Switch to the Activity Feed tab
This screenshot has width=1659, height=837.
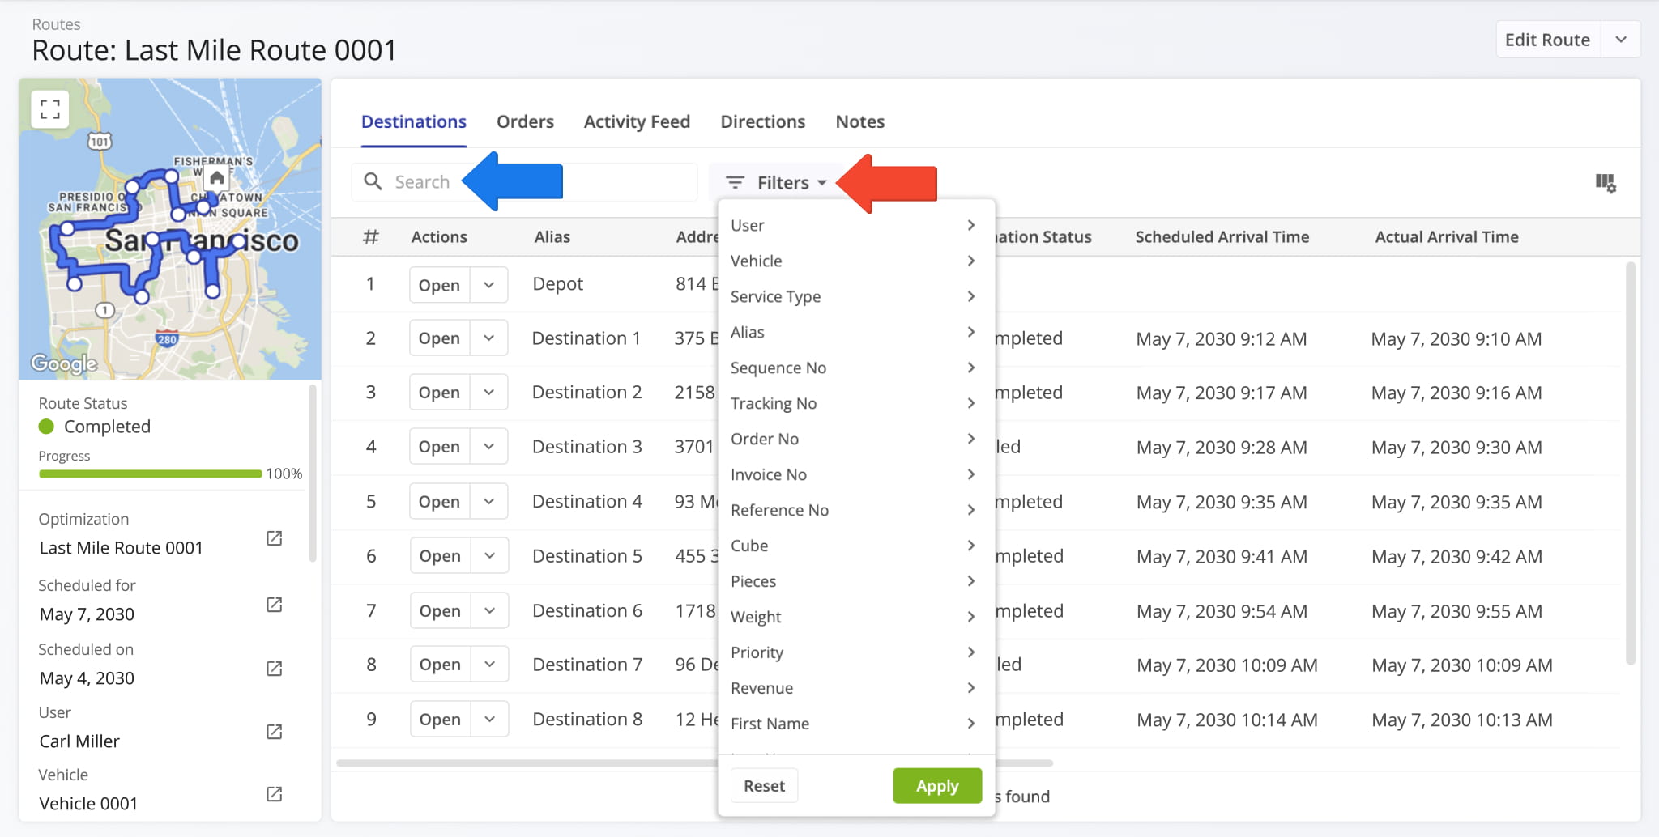pos(637,121)
